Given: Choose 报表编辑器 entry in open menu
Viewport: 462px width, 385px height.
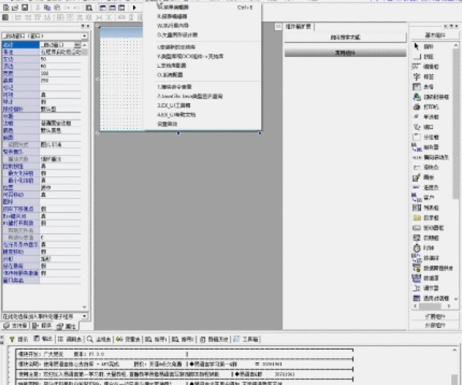Looking at the screenshot, I should pyautogui.click(x=202, y=16).
